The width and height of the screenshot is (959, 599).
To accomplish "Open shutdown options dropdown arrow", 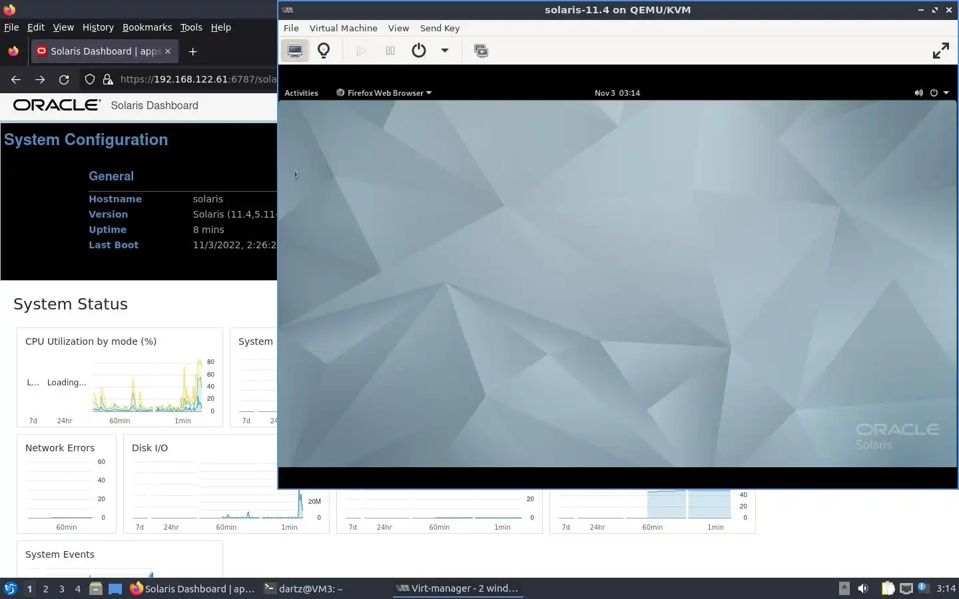I will coord(445,51).
